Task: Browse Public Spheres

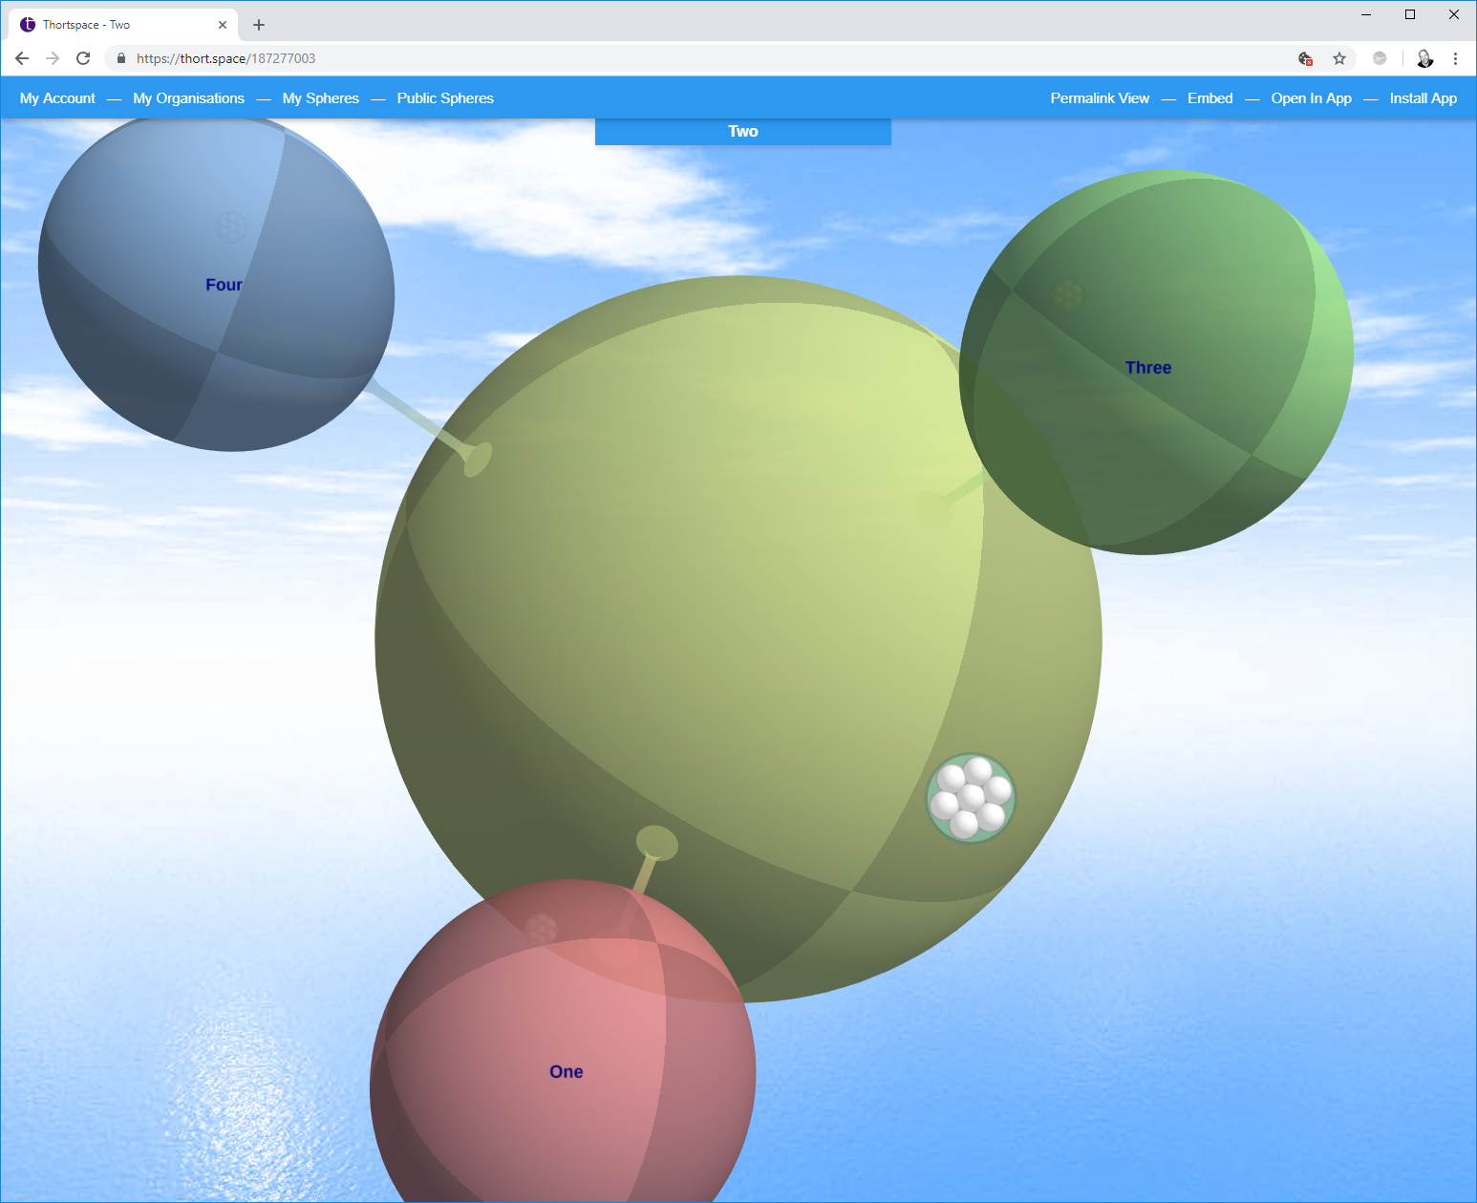Action: tap(445, 98)
